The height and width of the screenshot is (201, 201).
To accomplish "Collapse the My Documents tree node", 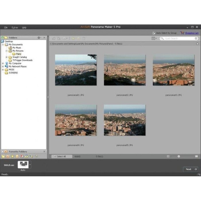I will (3, 45).
